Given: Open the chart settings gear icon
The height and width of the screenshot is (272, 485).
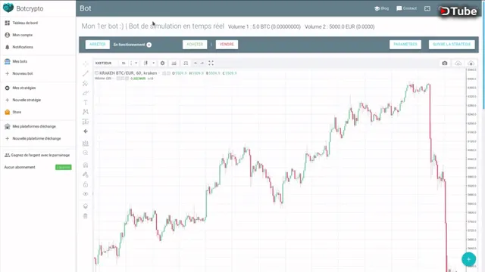Looking at the screenshot, I should click(162, 63).
